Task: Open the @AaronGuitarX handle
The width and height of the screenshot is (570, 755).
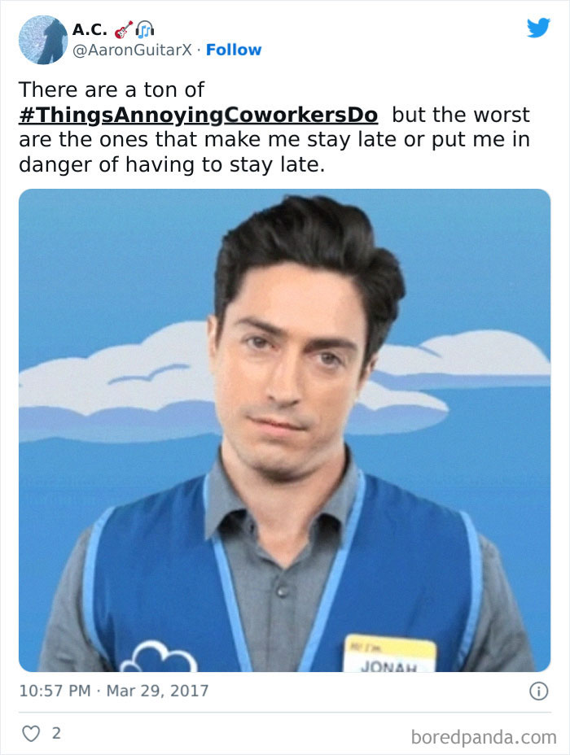Action: click(132, 50)
